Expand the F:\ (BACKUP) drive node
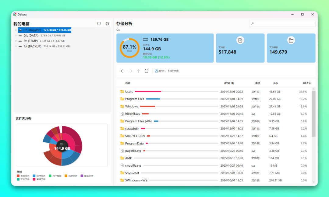329x197 pixels. pos(16,46)
